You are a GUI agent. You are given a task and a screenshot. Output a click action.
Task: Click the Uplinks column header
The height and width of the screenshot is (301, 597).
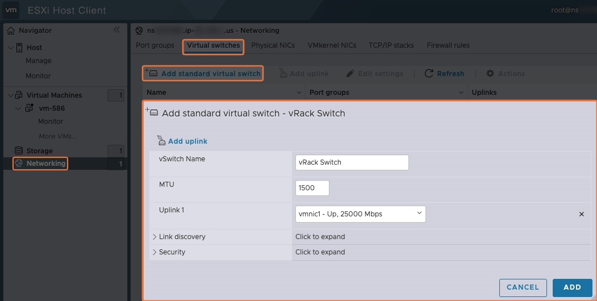pos(484,93)
